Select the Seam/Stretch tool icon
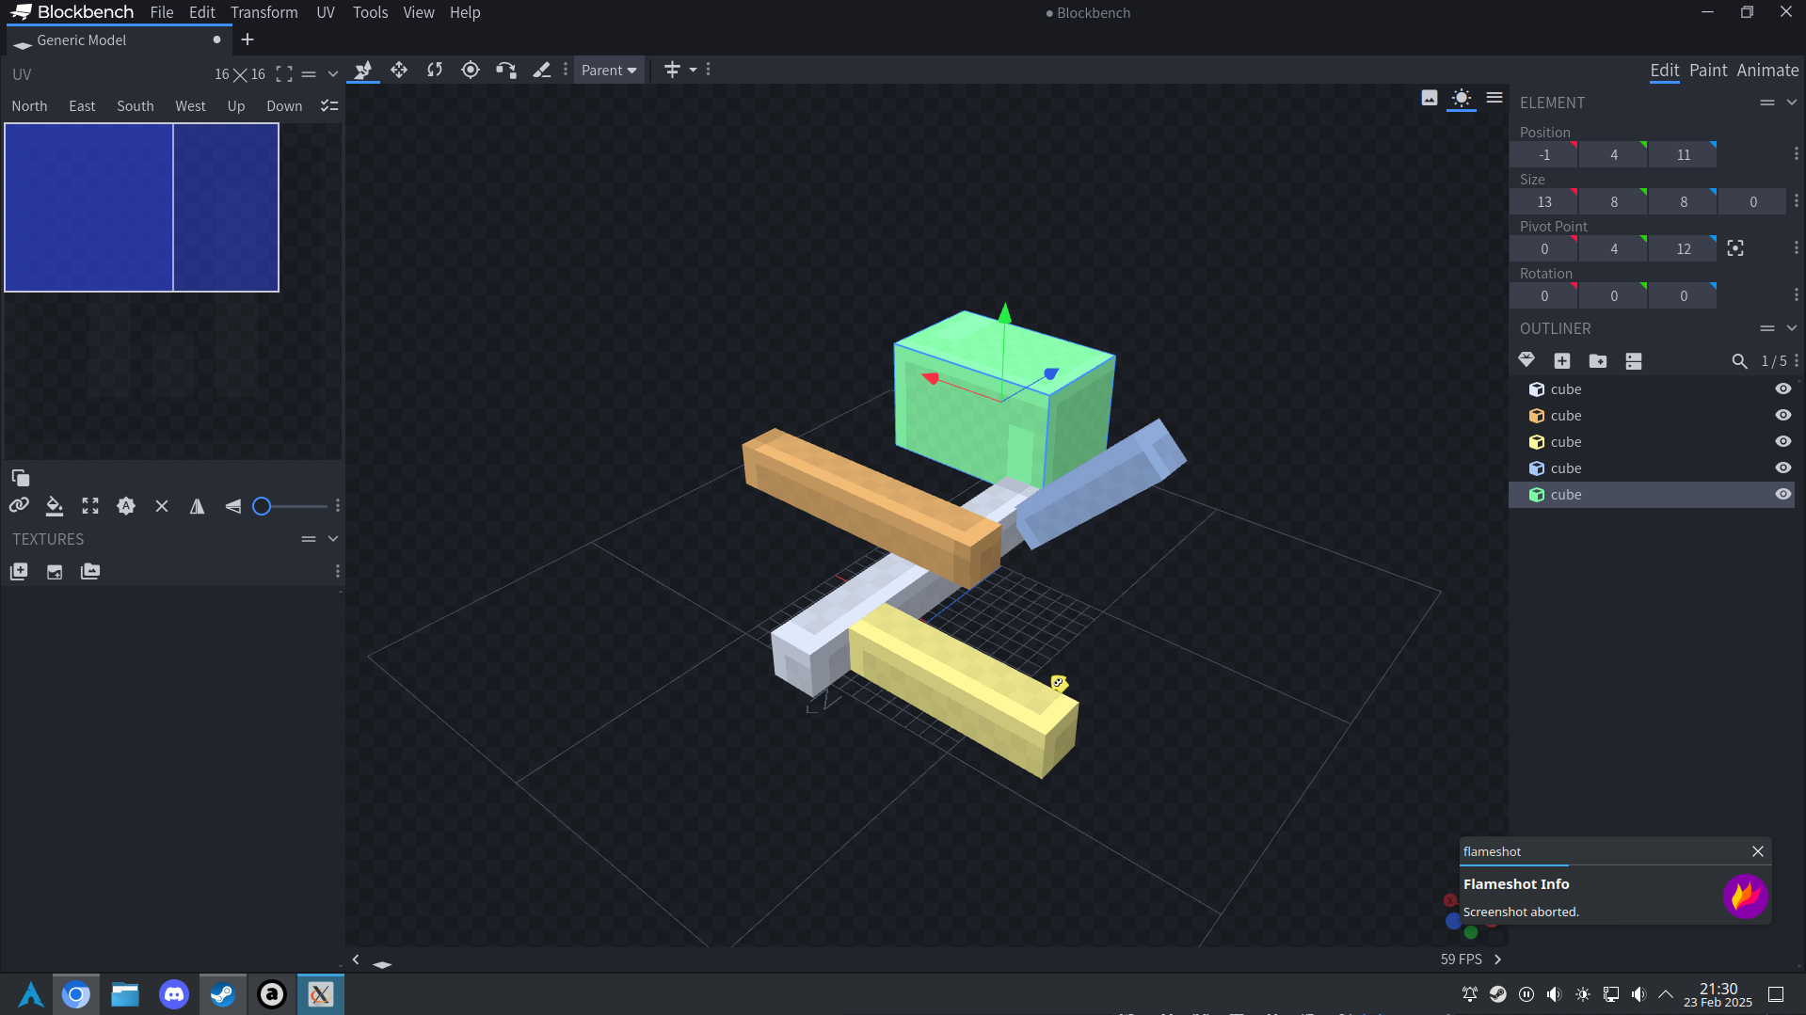The width and height of the screenshot is (1806, 1015). (542, 70)
